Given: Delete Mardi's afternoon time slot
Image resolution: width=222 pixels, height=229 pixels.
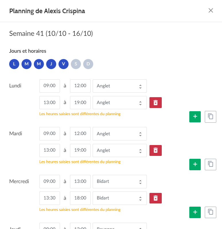Looking at the screenshot, I should 155,150.
